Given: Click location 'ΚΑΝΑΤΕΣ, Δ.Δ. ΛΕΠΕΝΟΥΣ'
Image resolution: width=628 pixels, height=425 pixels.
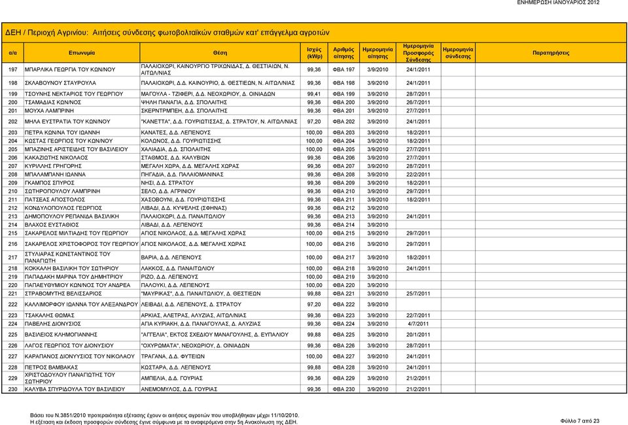Looking at the screenshot, I should point(176,133).
